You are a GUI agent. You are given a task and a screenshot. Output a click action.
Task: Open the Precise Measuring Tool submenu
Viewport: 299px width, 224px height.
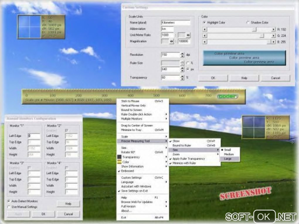143,141
